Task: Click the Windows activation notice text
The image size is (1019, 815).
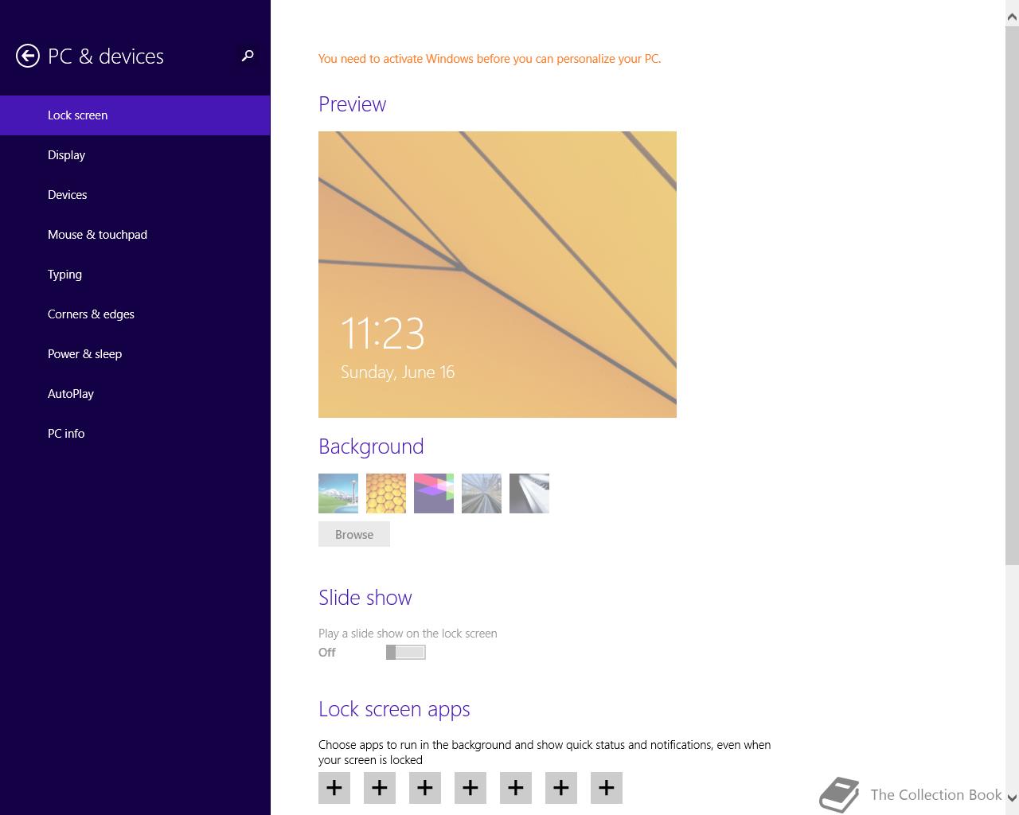Action: click(490, 59)
